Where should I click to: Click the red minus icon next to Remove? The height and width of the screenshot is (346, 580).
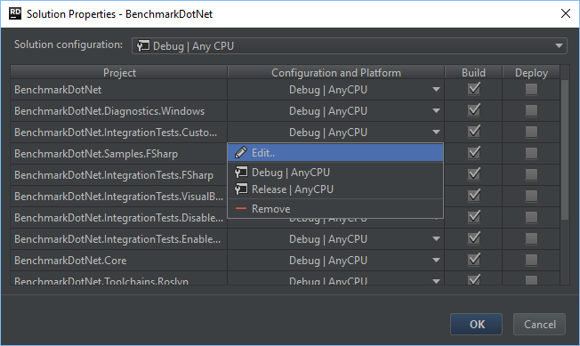[x=241, y=208]
